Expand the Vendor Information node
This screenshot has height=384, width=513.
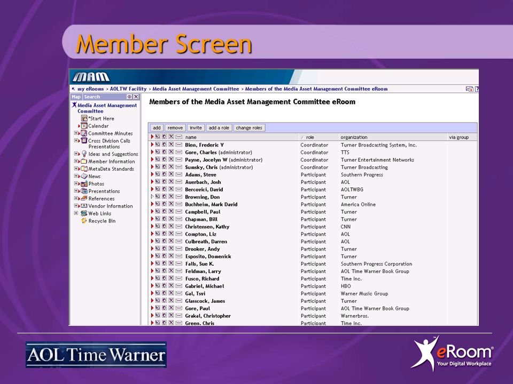76,206
